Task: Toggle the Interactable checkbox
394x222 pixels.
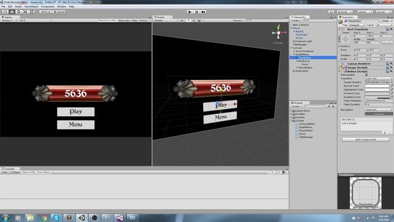Action: [x=366, y=75]
